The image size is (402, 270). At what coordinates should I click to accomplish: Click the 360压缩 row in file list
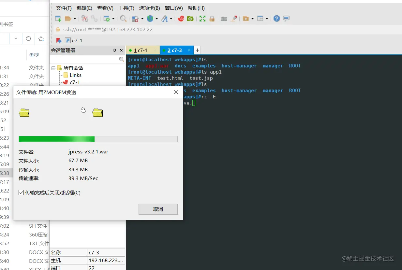pos(38,234)
